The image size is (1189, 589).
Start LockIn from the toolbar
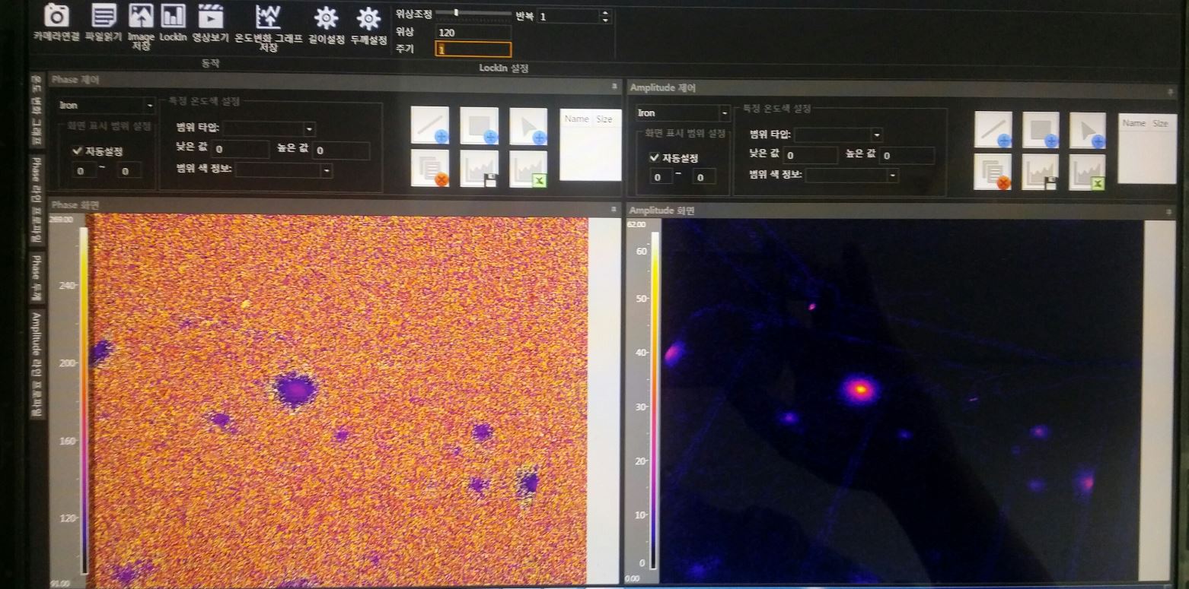173,15
